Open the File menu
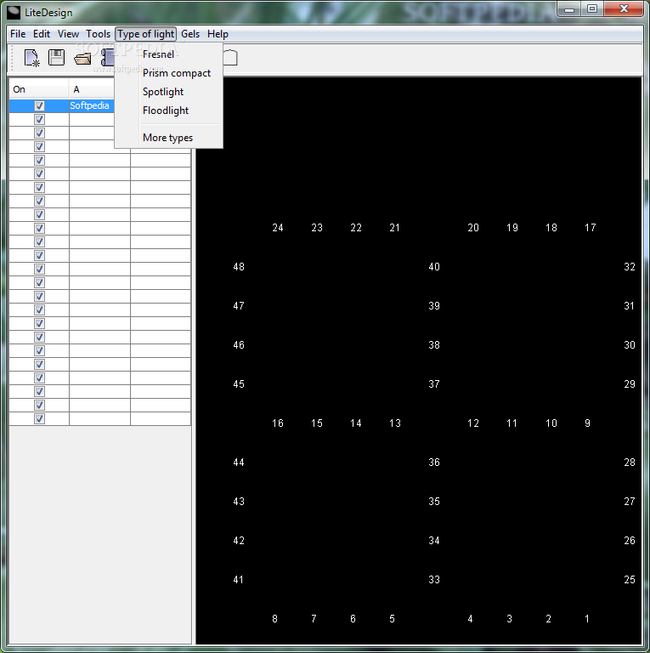The height and width of the screenshot is (653, 650). tap(18, 34)
